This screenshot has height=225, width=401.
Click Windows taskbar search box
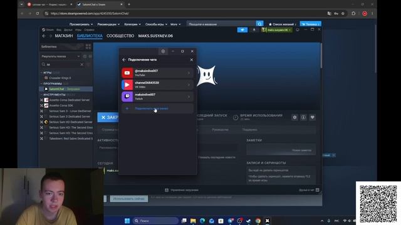click(x=155, y=221)
